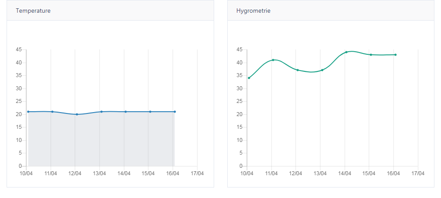
Task: Click the 17/04 label on Temperature x-axis
Action: point(197,173)
